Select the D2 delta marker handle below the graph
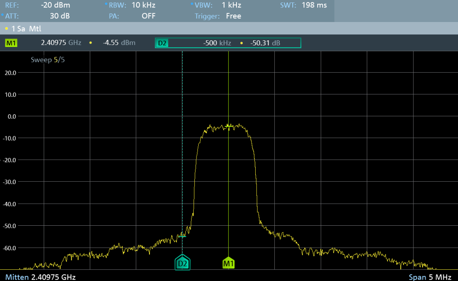This screenshot has height=281, width=458. click(x=182, y=263)
